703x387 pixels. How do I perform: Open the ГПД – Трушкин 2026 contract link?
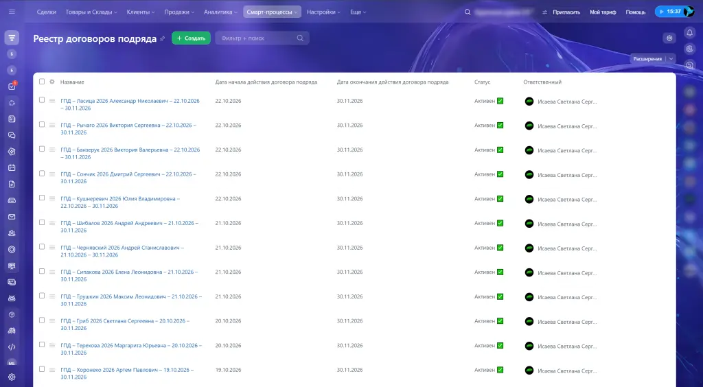(131, 300)
